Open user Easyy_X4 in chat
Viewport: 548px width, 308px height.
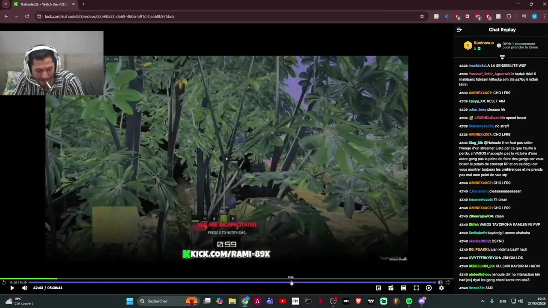[477, 101]
